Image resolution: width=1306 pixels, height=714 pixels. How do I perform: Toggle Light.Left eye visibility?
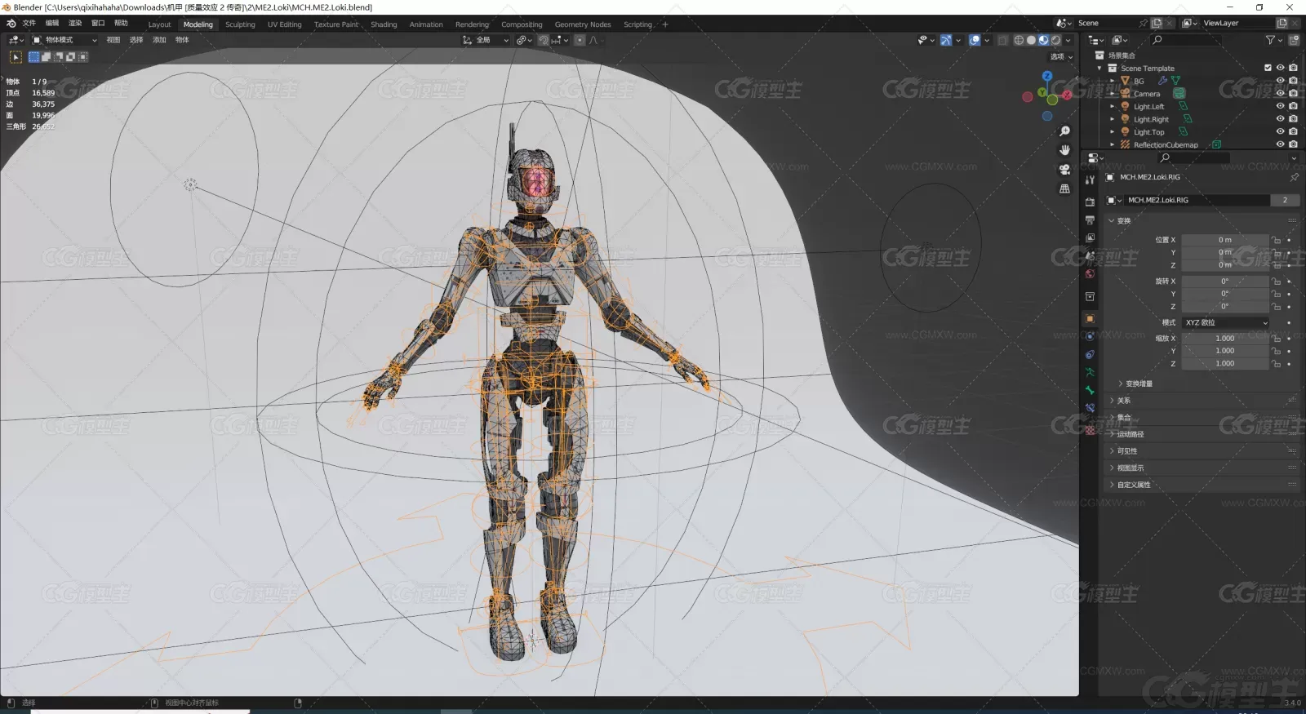(x=1280, y=106)
